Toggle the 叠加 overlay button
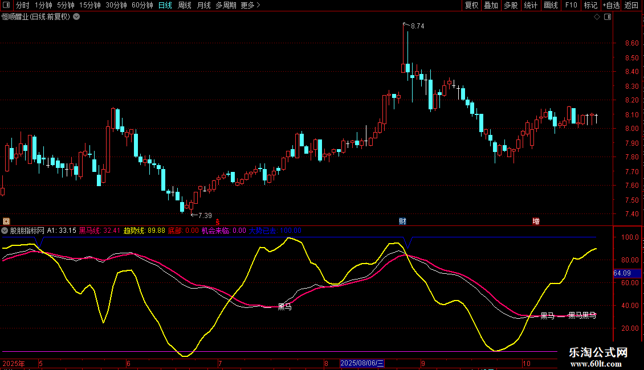644x370 pixels. point(491,6)
